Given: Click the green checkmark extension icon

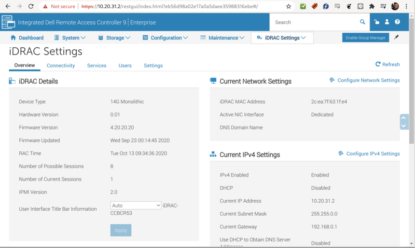Looking at the screenshot, I should coord(303,6).
